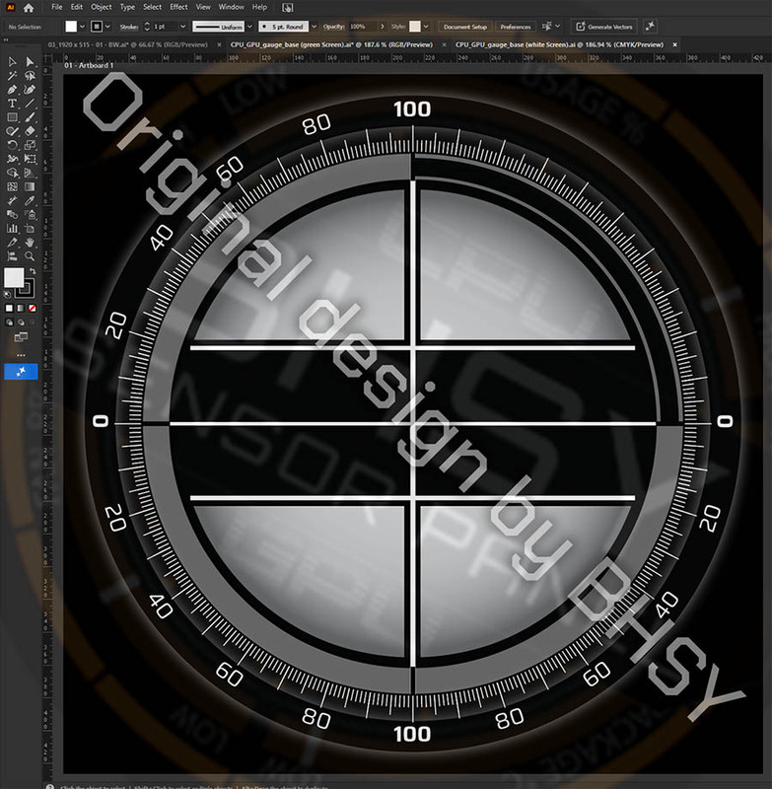Image resolution: width=772 pixels, height=789 pixels.
Task: Select the Rectangle tool
Action: [x=12, y=117]
